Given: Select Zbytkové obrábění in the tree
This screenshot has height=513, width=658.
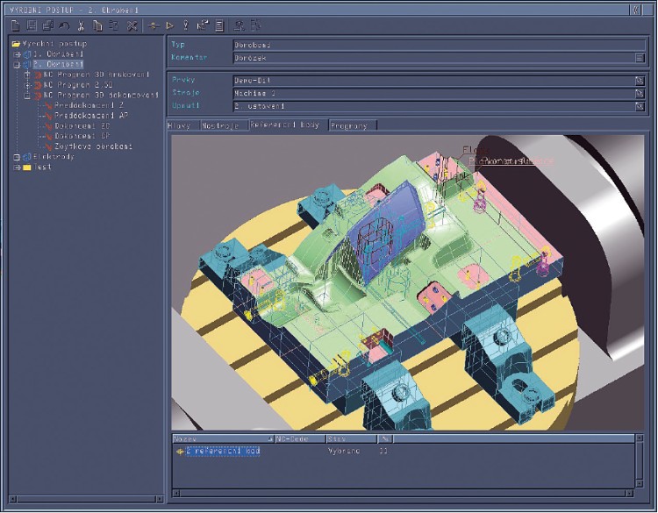Looking at the screenshot, I should point(92,146).
